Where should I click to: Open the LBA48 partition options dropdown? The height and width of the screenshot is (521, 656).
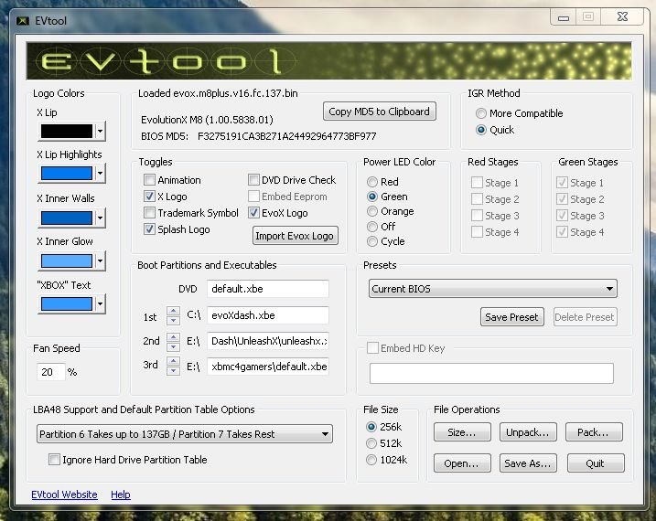tap(185, 434)
